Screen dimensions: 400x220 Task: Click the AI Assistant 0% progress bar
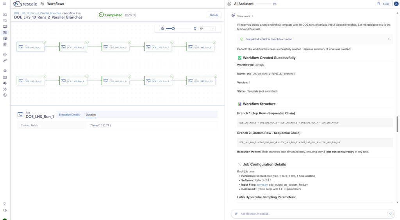pyautogui.click(x=264, y=4)
